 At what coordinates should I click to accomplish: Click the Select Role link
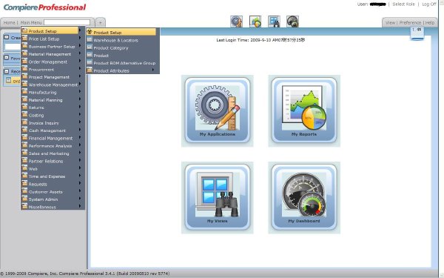click(403, 4)
